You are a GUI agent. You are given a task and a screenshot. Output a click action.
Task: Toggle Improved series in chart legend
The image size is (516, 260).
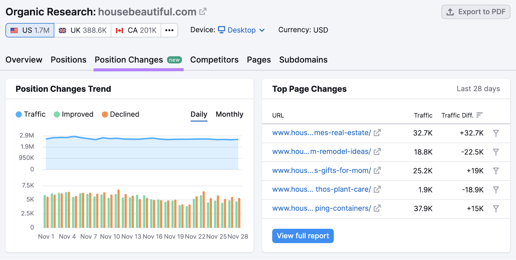coord(74,114)
